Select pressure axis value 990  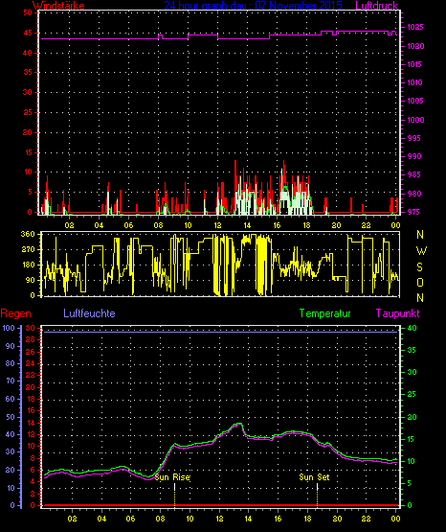414,156
